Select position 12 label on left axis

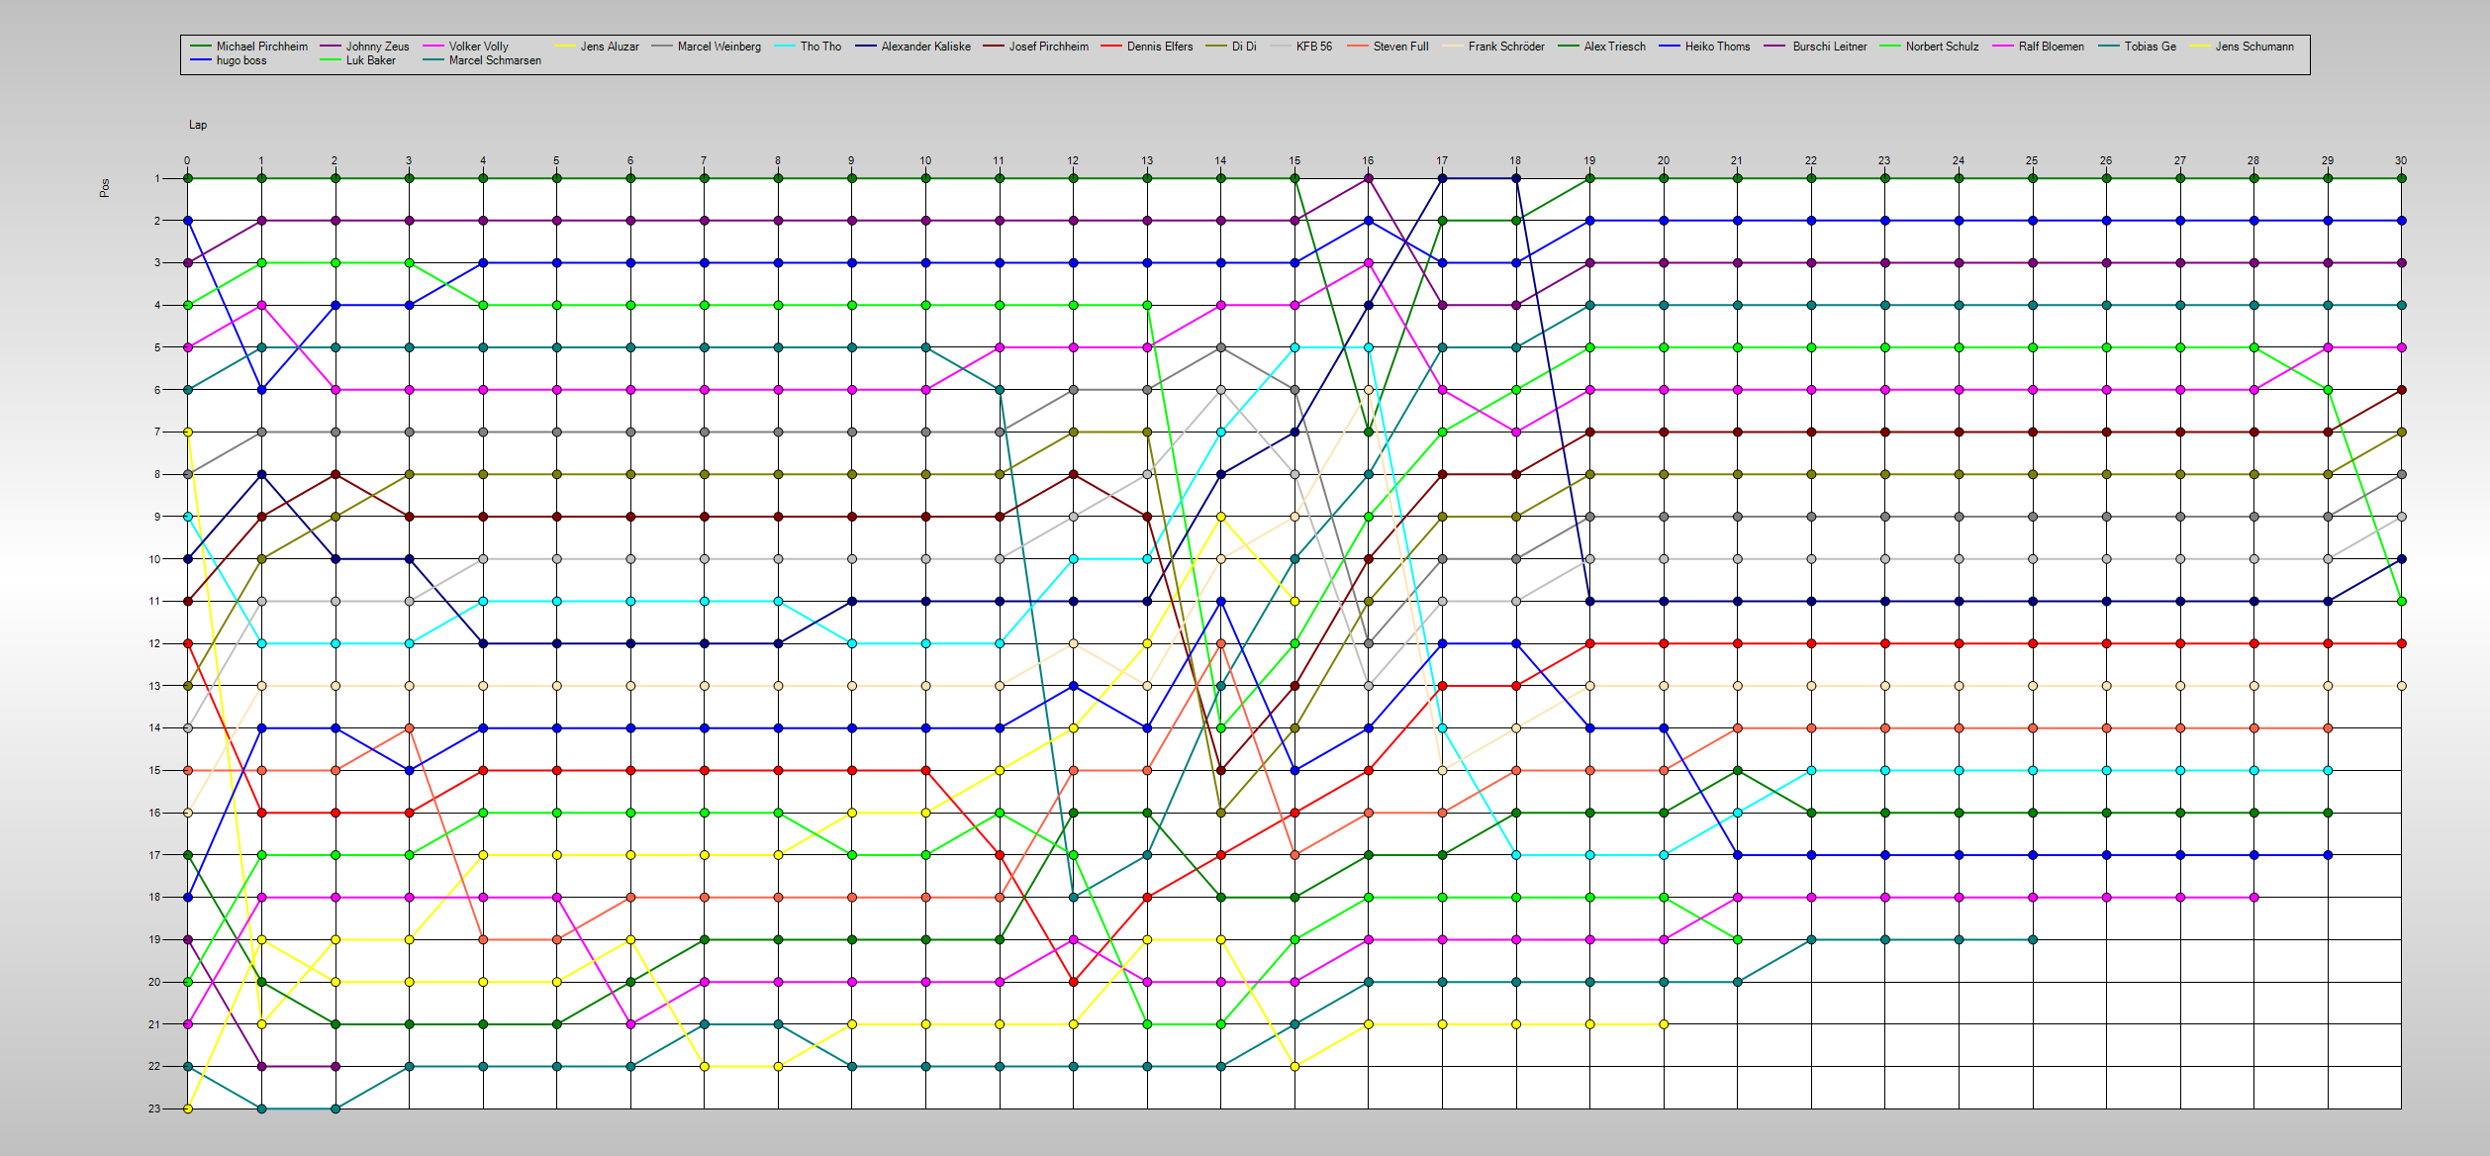[x=154, y=643]
